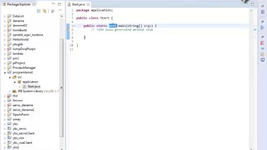
Task: Expand the ProcessManager project
Action: click(5, 68)
